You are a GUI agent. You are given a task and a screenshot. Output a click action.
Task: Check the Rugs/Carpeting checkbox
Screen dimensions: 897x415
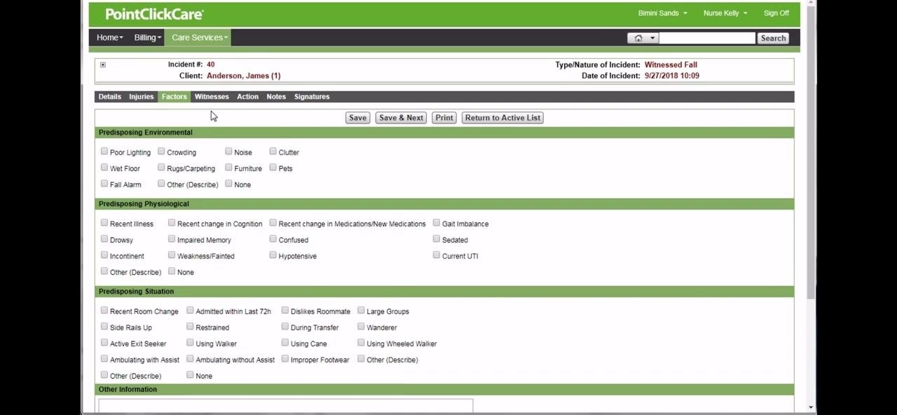point(161,168)
